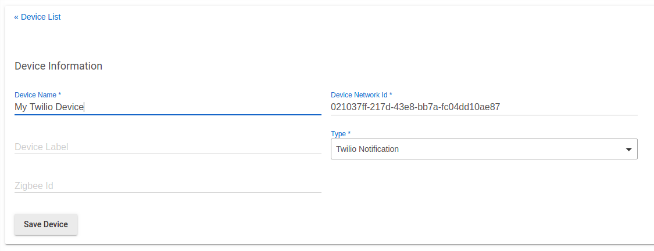654x251 pixels.
Task: Click the Type dropdown arrow icon
Action: point(628,150)
